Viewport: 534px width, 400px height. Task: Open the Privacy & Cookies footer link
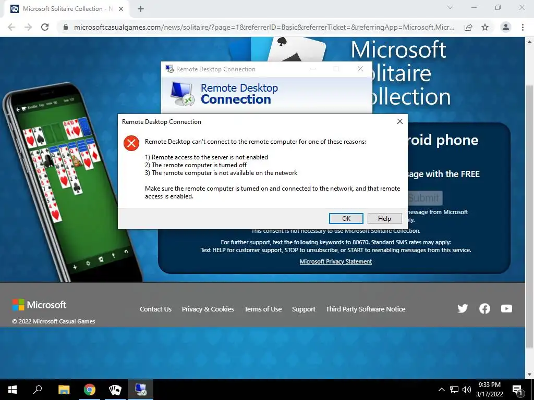coord(208,309)
